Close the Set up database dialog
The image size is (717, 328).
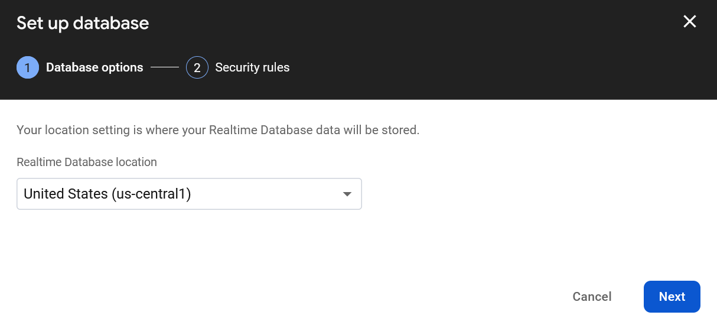[690, 22]
